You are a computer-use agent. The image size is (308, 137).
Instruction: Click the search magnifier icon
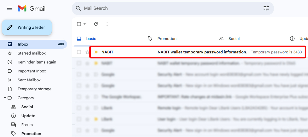click(78, 8)
